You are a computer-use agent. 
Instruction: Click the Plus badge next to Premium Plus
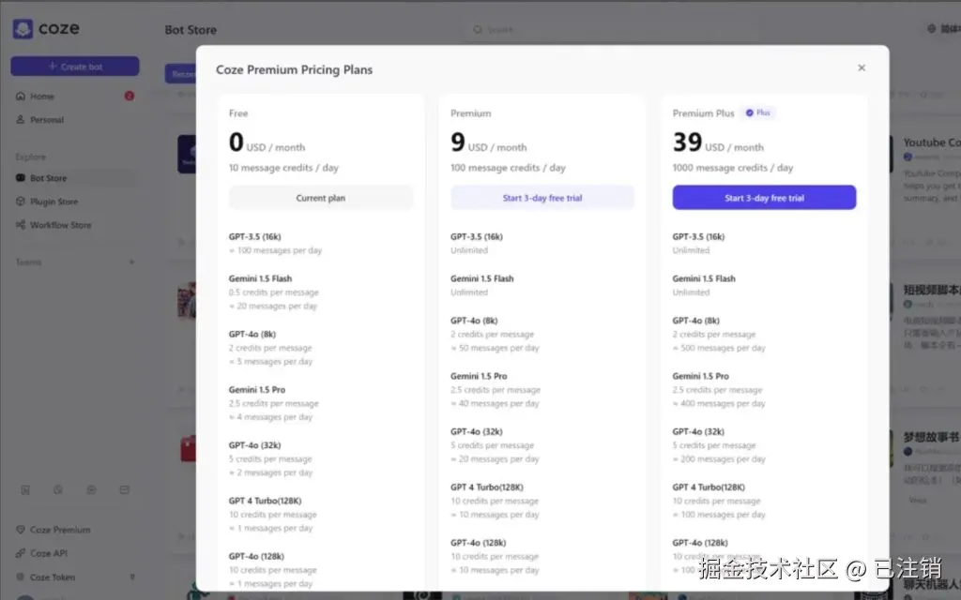758,112
